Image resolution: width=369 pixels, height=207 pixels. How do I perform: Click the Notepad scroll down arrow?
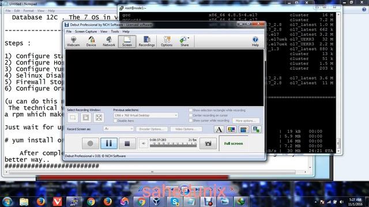[x=310, y=167]
